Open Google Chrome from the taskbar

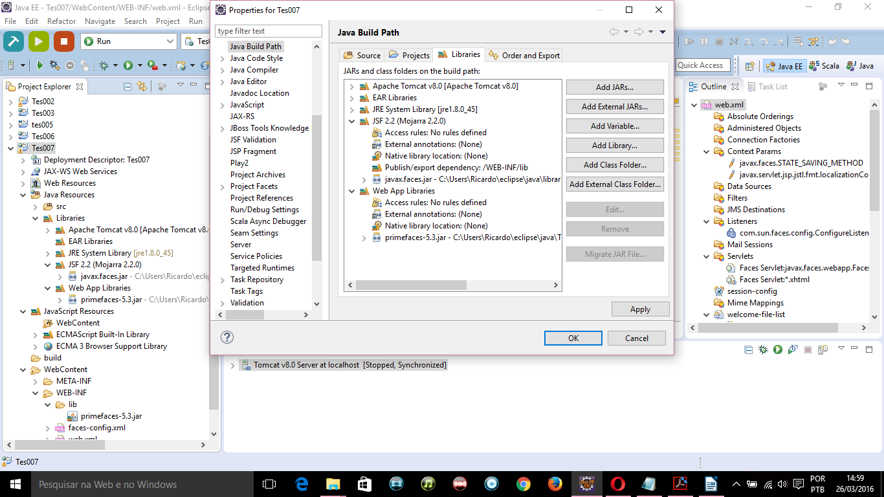[x=524, y=484]
